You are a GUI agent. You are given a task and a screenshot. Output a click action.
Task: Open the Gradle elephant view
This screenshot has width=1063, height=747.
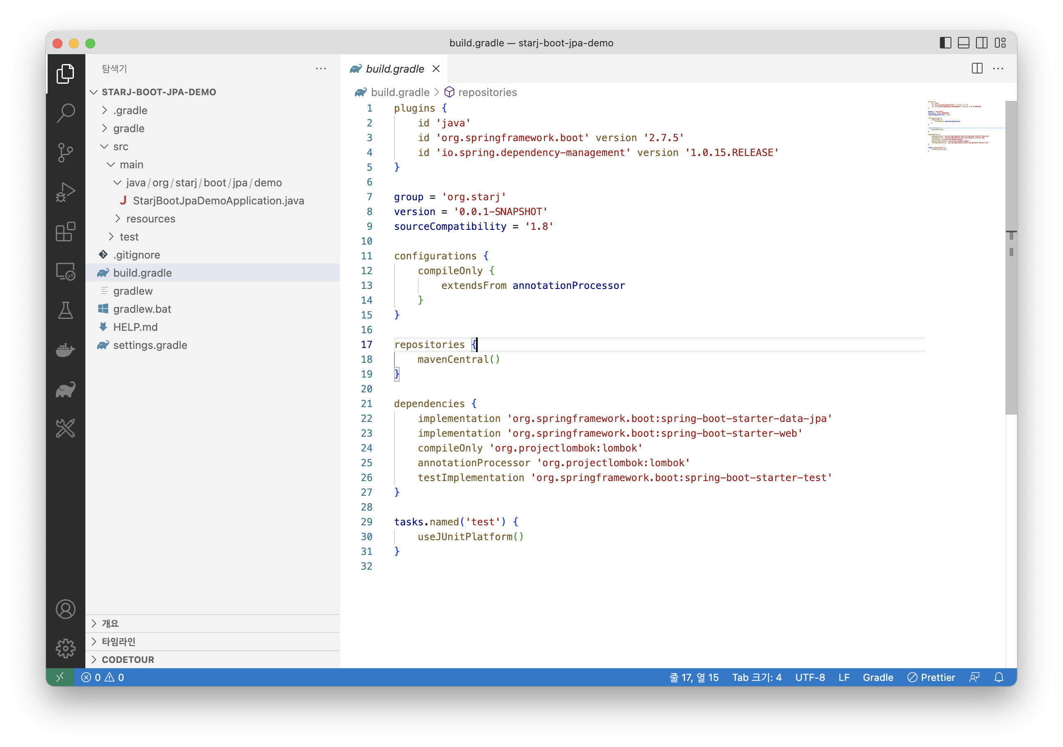click(65, 390)
